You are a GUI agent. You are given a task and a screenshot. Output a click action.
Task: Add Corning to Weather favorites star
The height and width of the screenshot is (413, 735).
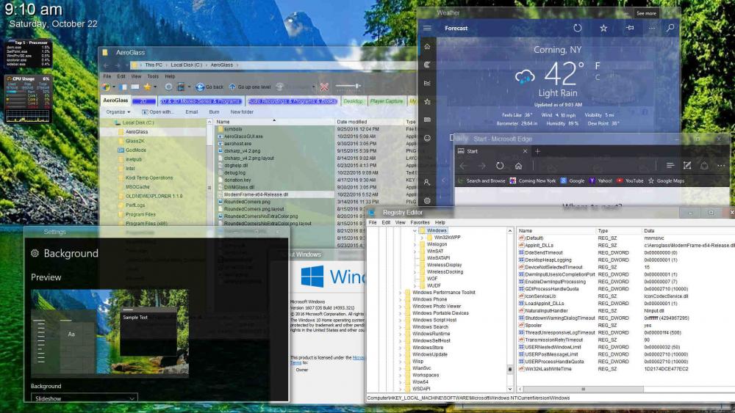pyautogui.click(x=603, y=28)
